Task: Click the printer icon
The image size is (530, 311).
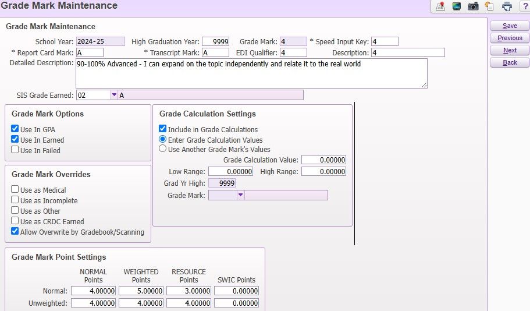Action: click(507, 6)
